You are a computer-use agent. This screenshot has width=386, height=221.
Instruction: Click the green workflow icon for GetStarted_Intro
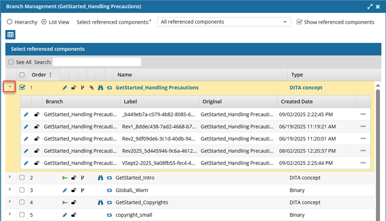pos(65,178)
